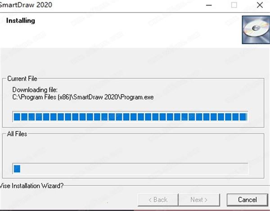Click the last blue block of Current File bar
The height and width of the screenshot is (211, 270).
click(243, 117)
